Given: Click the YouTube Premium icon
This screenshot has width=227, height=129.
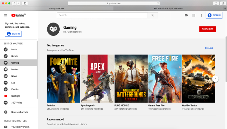Looking at the screenshot, I should [6, 127].
